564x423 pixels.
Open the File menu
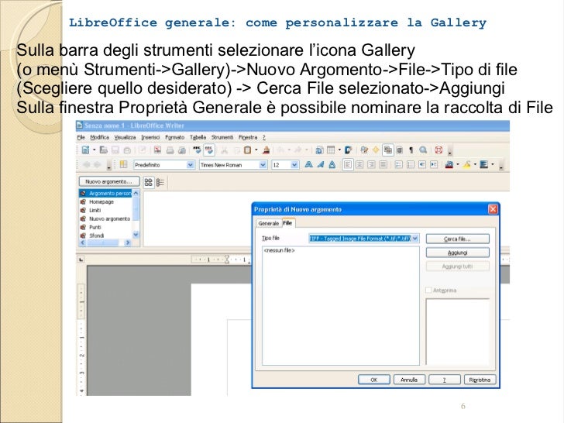pyautogui.click(x=81, y=137)
